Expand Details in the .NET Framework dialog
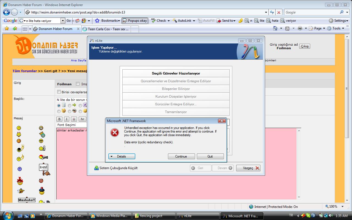Viewport: 352px width, 220px height. [122, 156]
